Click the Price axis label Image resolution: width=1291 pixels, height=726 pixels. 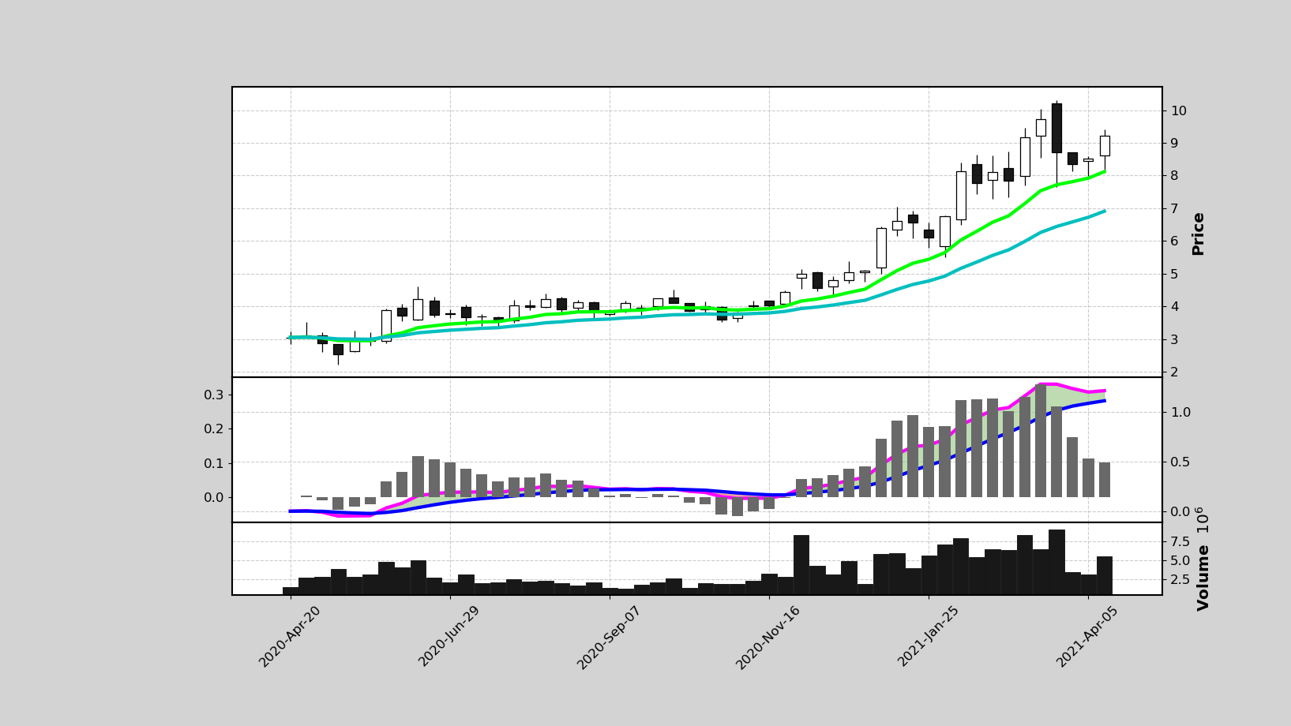pos(1198,234)
